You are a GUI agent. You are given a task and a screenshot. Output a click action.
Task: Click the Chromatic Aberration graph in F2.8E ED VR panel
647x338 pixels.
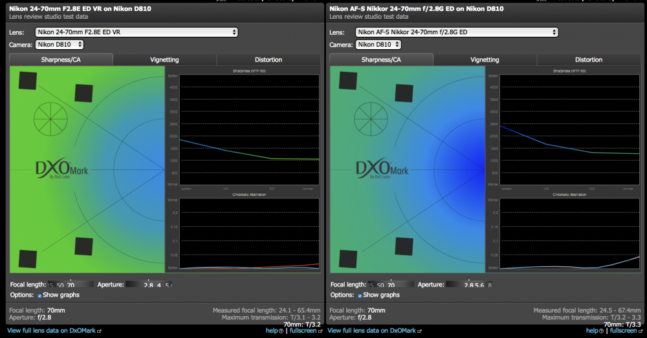pyautogui.click(x=249, y=234)
